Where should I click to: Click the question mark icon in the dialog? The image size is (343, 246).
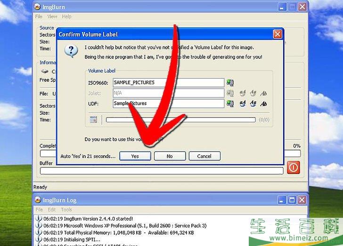[71, 51]
